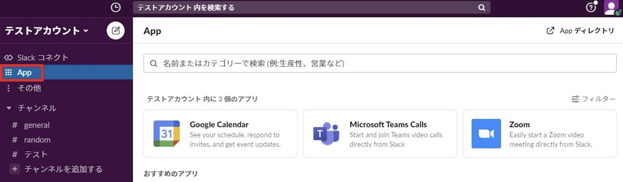Click the Zoom app icon
The image size is (623, 182).
pyautogui.click(x=486, y=134)
